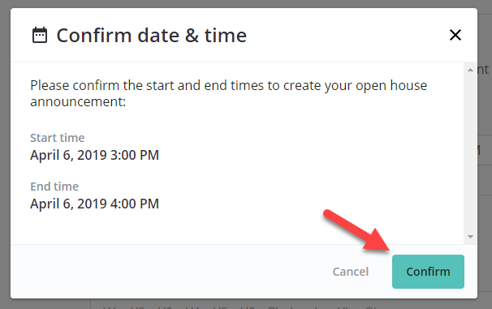This screenshot has width=492, height=309.
Task: Click the April 6, 2019 3:00 PM value
Action: pyautogui.click(x=94, y=155)
